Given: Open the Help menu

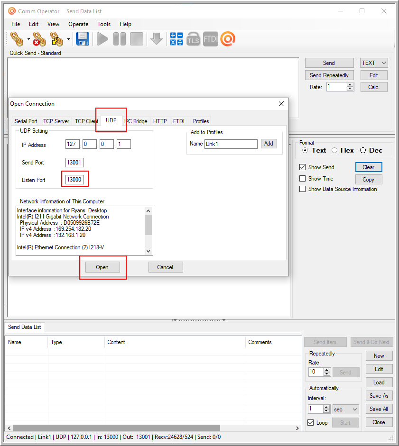Looking at the screenshot, I should [x=125, y=24].
